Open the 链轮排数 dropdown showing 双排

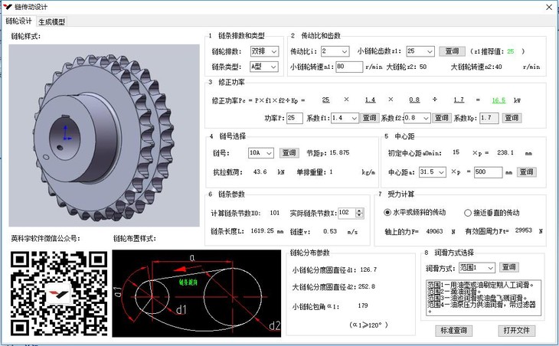click(x=264, y=51)
